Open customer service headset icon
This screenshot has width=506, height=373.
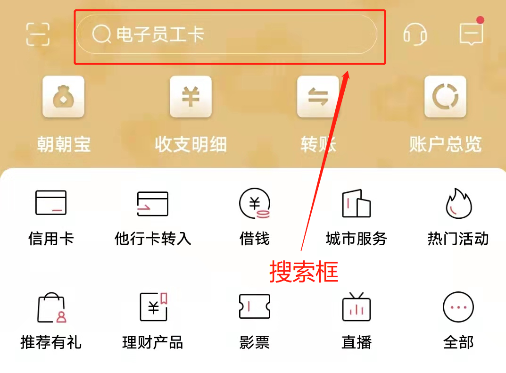point(415,34)
